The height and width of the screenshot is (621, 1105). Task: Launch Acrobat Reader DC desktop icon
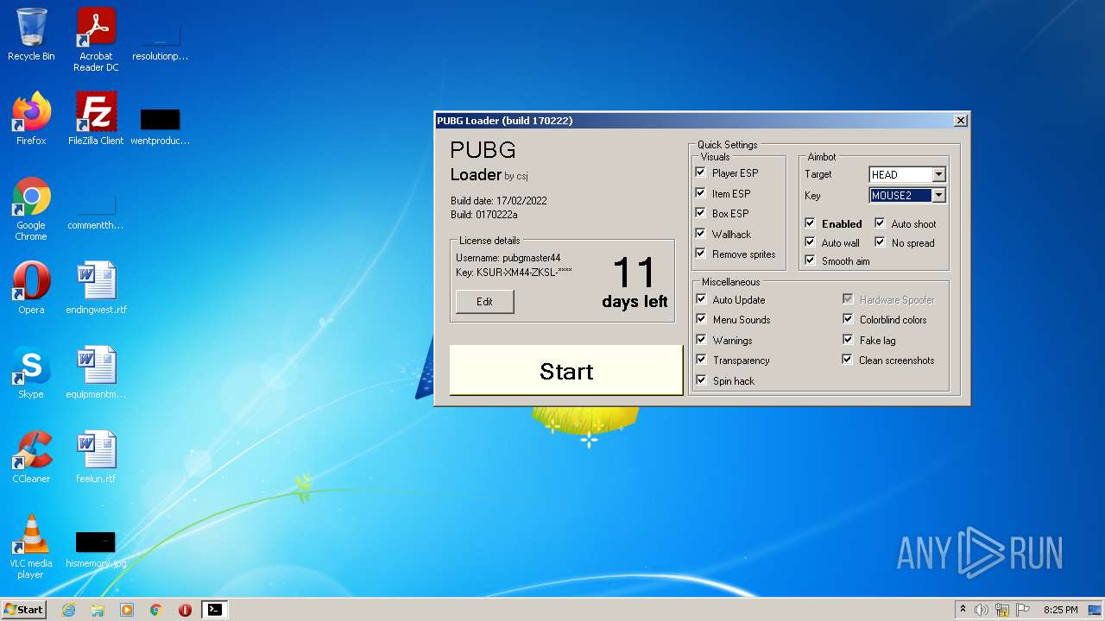click(x=96, y=40)
